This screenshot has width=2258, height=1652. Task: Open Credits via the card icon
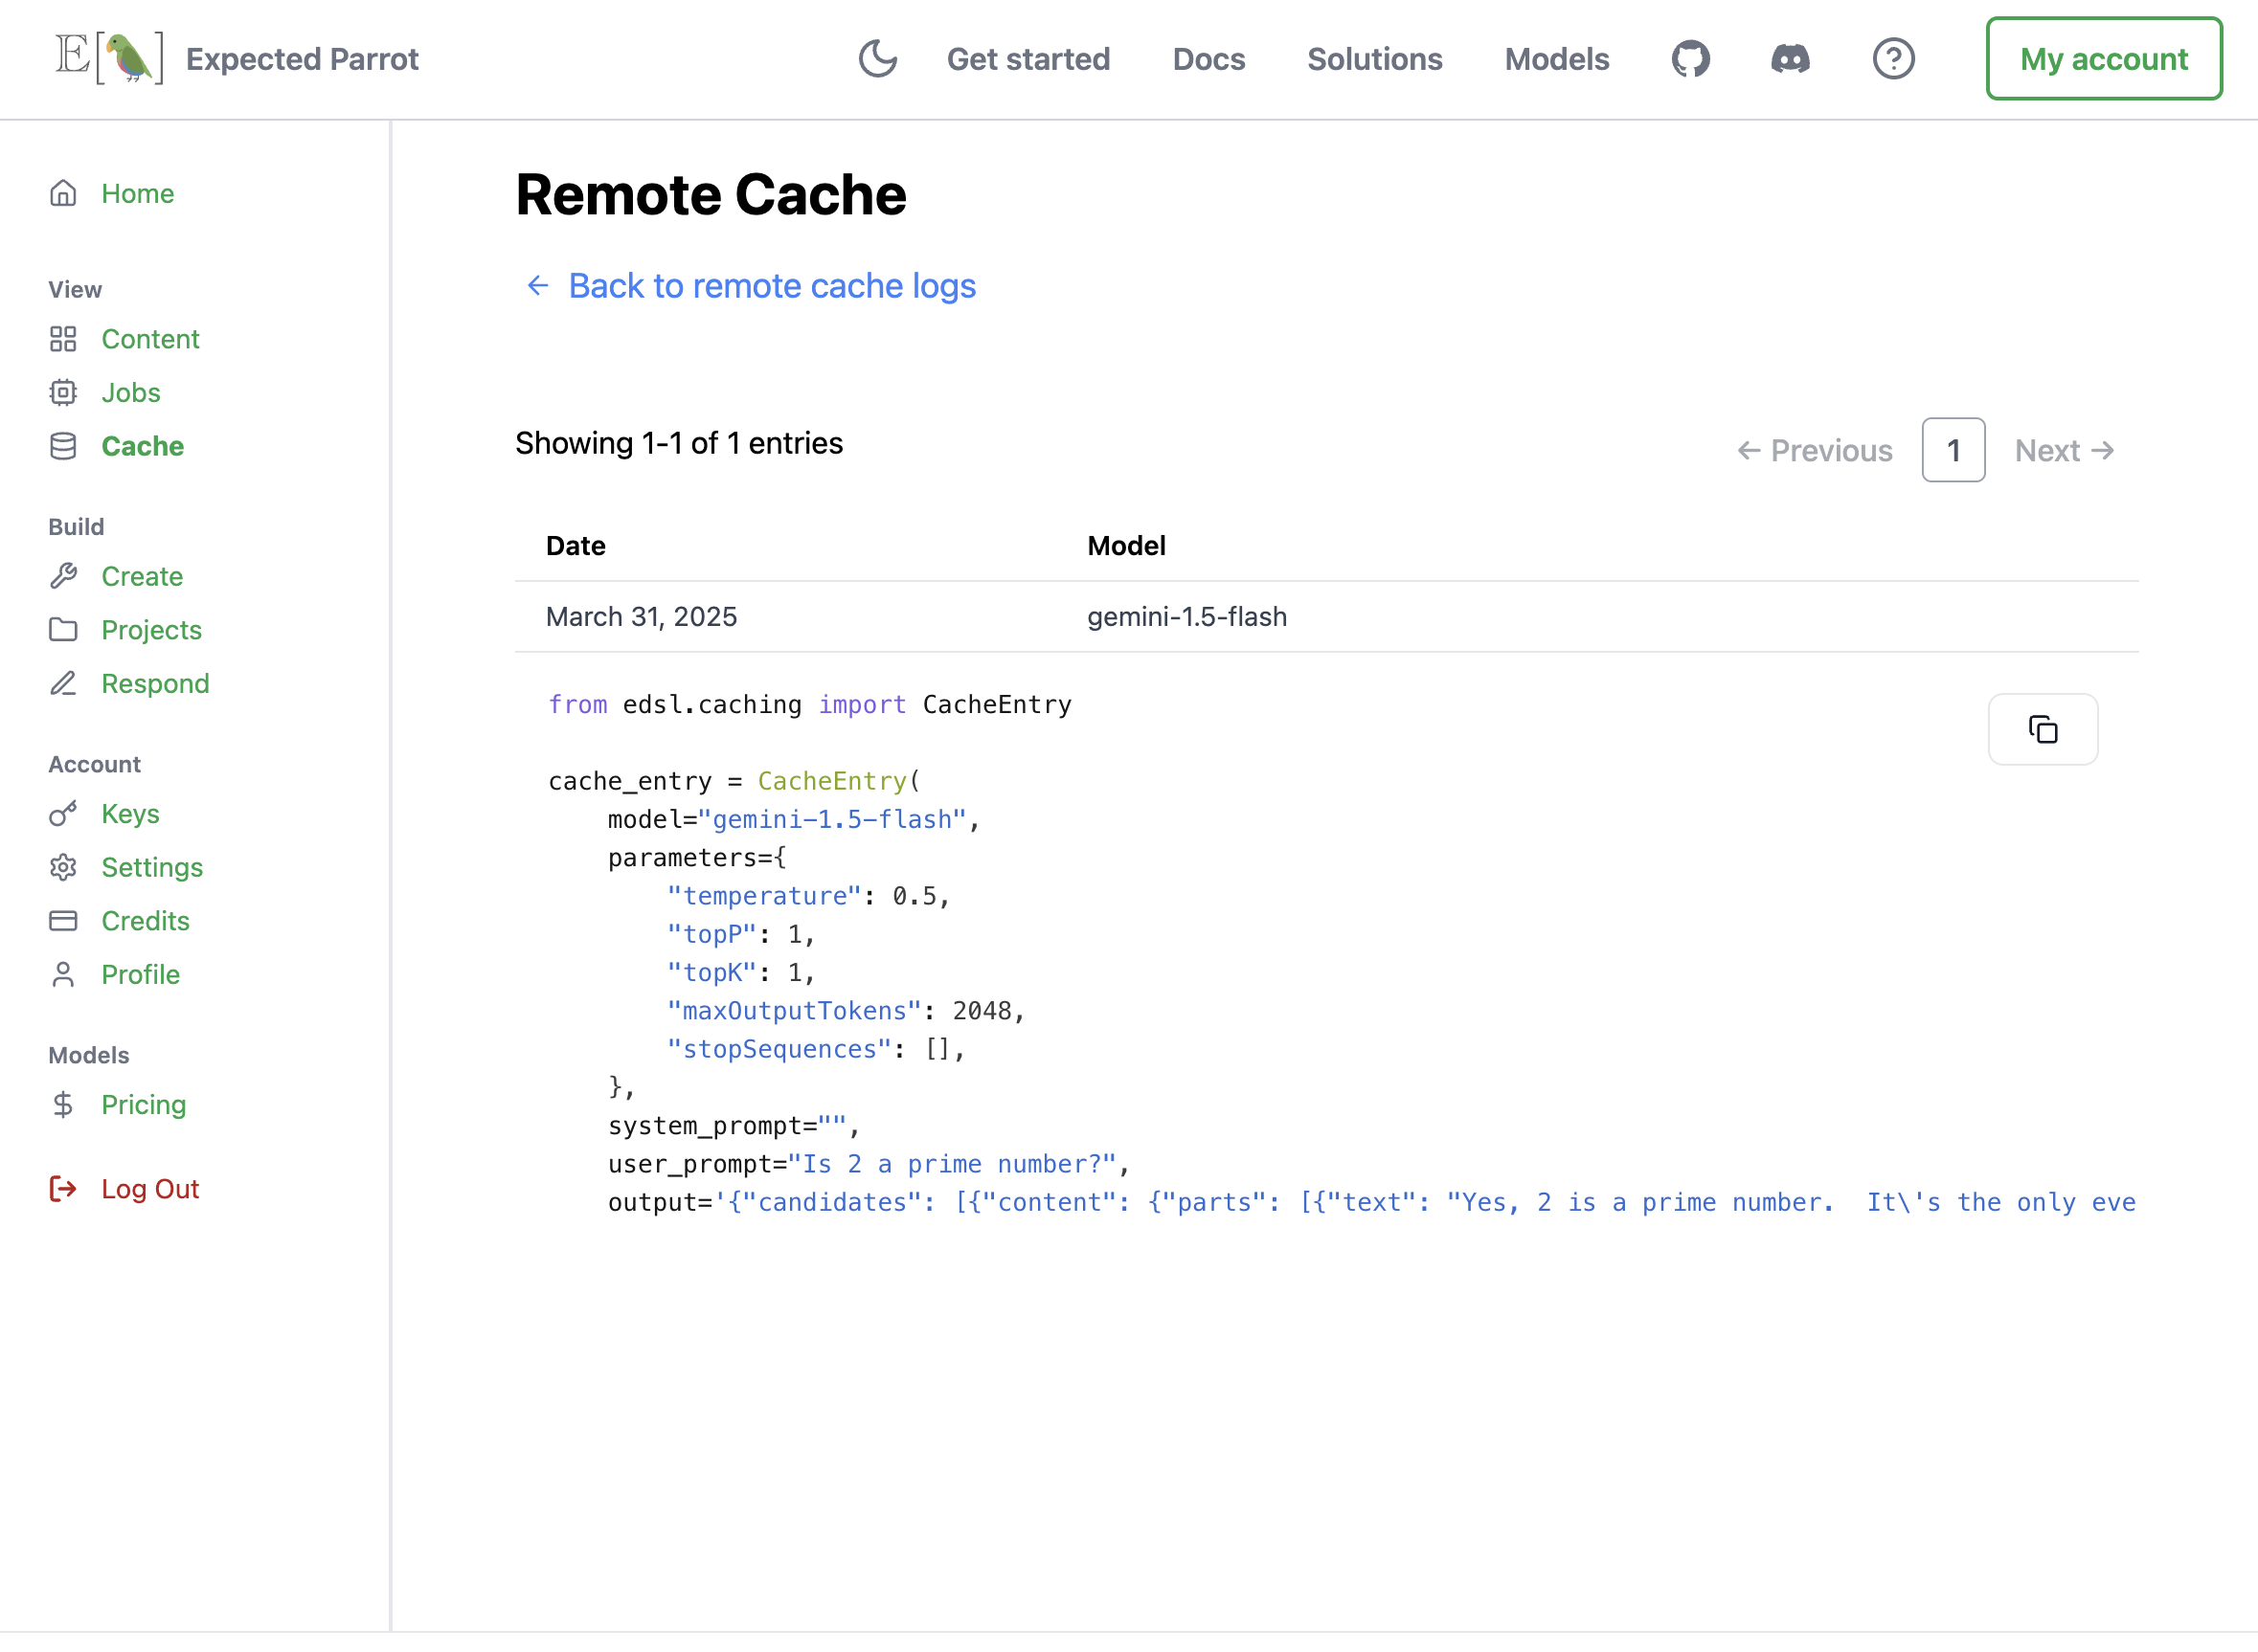pos(64,920)
